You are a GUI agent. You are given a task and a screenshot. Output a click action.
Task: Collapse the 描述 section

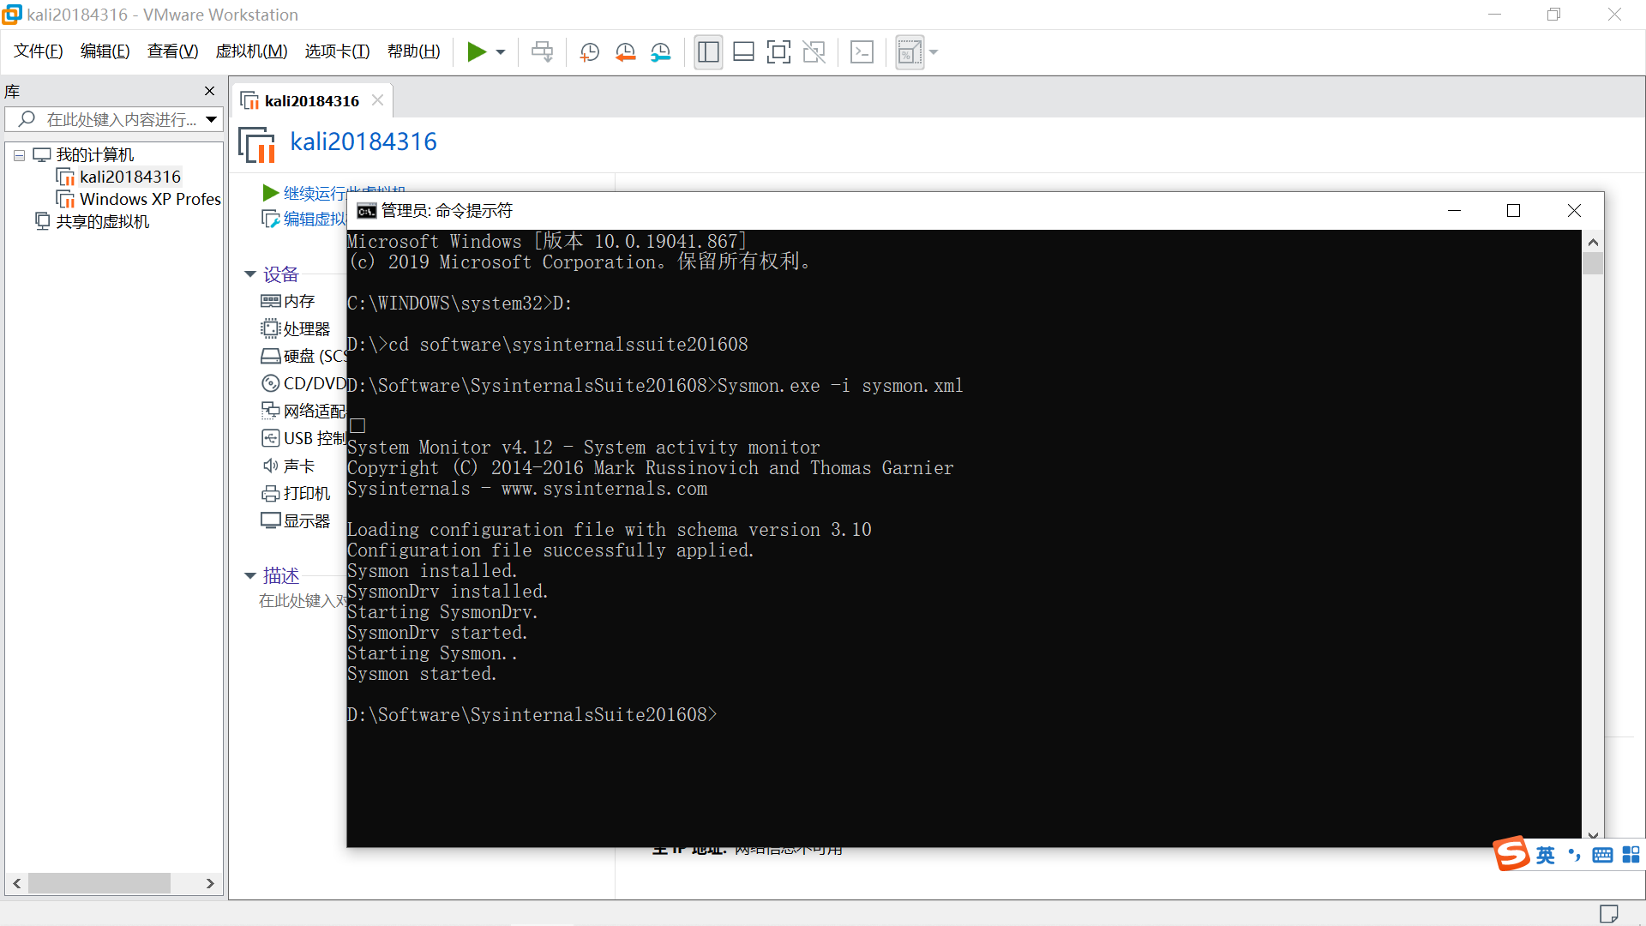coord(250,575)
